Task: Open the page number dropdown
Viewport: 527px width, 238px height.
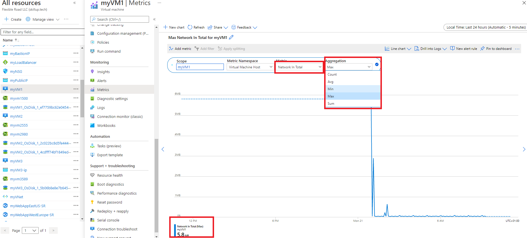Action: 30,230
